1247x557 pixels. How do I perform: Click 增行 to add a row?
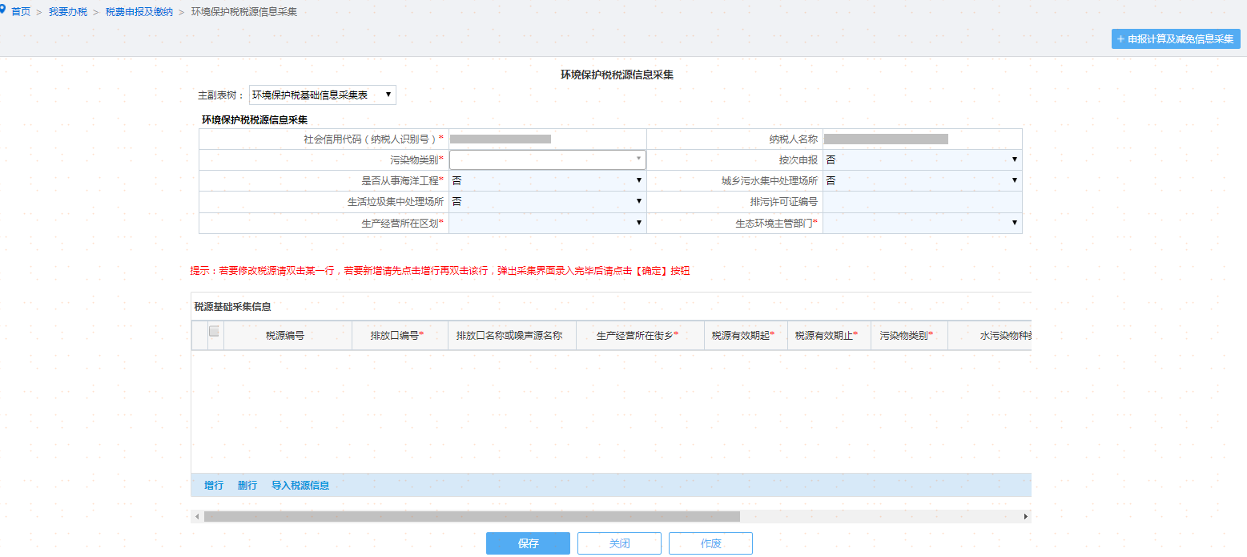point(214,486)
